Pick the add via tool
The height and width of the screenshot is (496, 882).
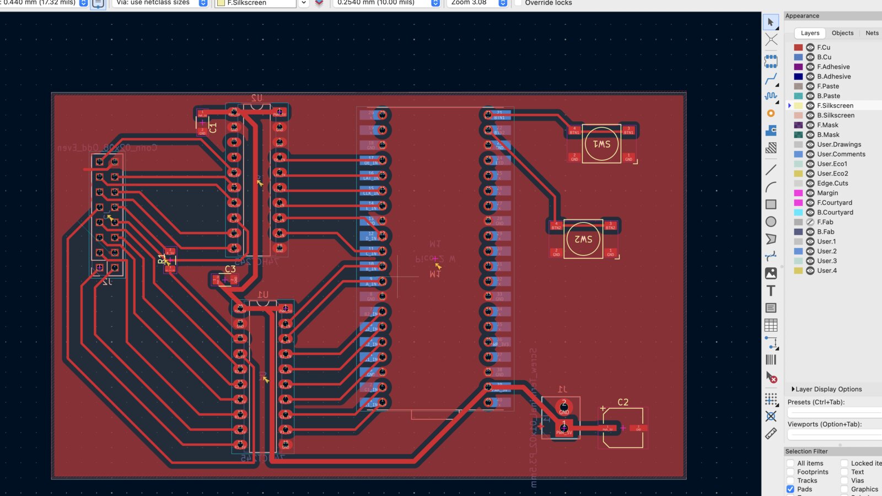pos(771,114)
